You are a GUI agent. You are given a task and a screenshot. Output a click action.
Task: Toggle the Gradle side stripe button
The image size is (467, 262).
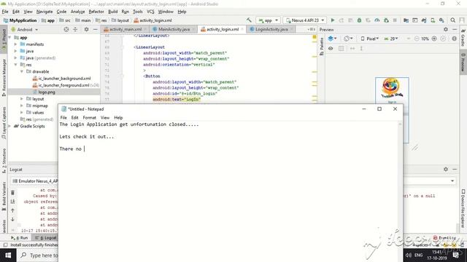[x=463, y=38]
